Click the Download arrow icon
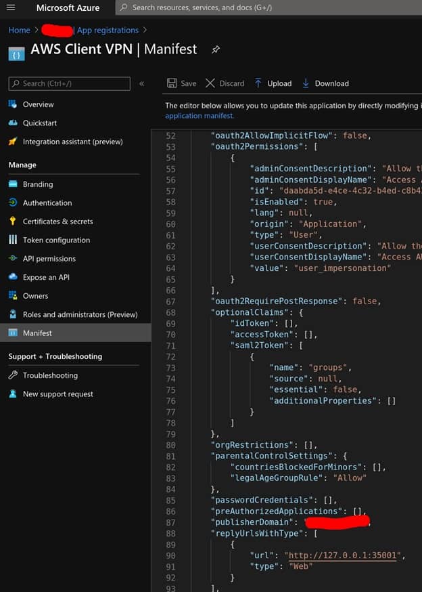This screenshot has height=592, width=422. [306, 83]
